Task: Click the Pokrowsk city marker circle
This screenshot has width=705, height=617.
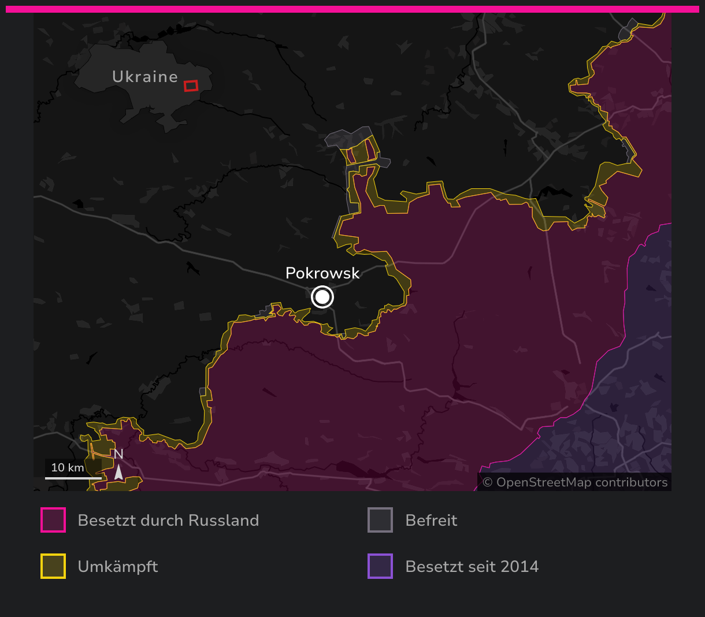Action: coord(322,298)
